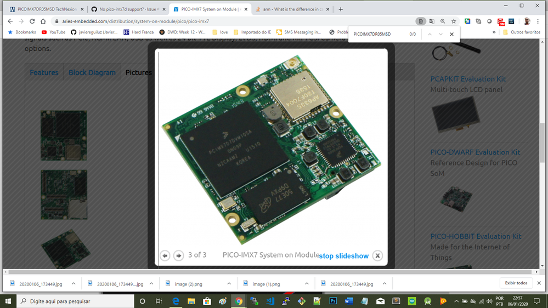The image size is (548, 308).
Task: Open the PCAPKIT Evaluation Kit link
Action: tap(468, 79)
